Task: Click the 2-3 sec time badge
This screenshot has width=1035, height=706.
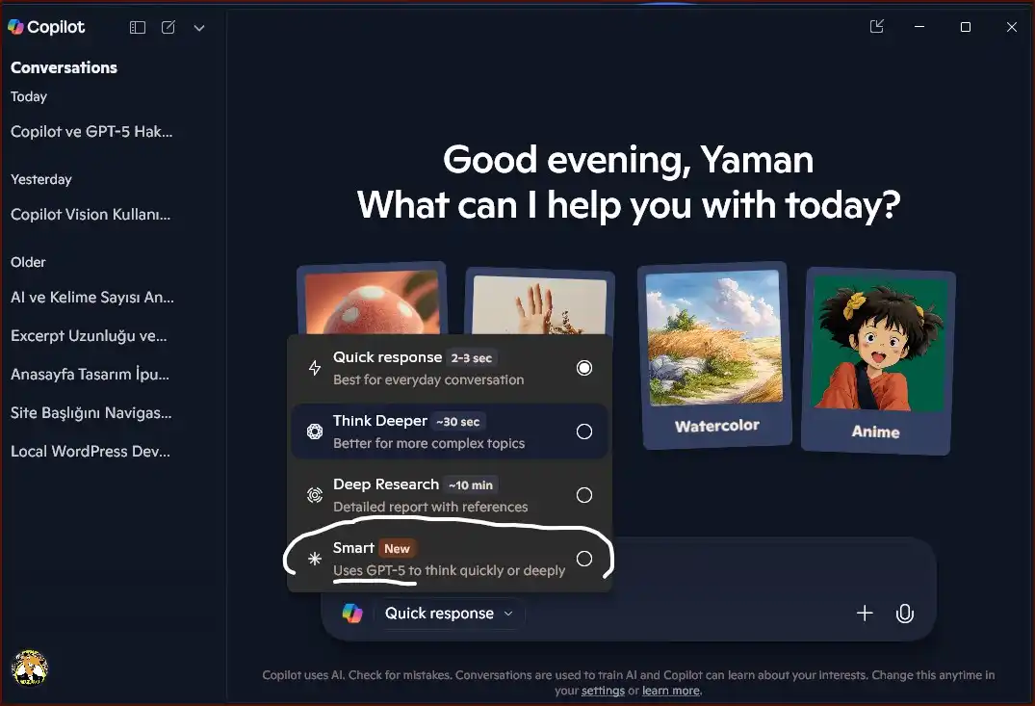Action: click(x=472, y=358)
